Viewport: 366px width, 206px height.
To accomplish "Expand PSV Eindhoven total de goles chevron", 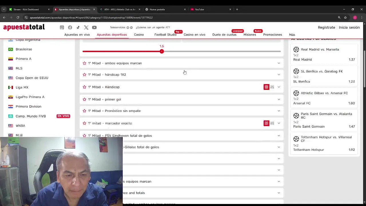I will click(x=279, y=136).
